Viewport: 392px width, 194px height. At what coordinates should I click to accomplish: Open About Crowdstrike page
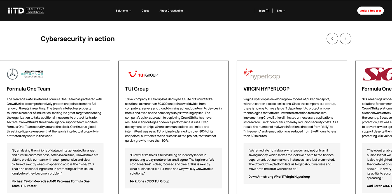(x=171, y=11)
